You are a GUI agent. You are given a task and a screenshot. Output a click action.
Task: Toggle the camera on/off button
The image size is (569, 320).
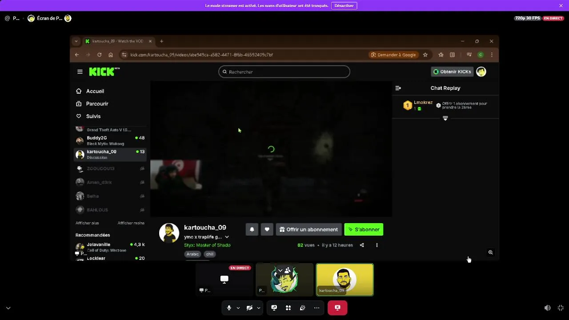click(249, 308)
